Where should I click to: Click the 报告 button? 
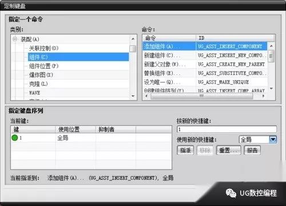pyautogui.click(x=252, y=150)
